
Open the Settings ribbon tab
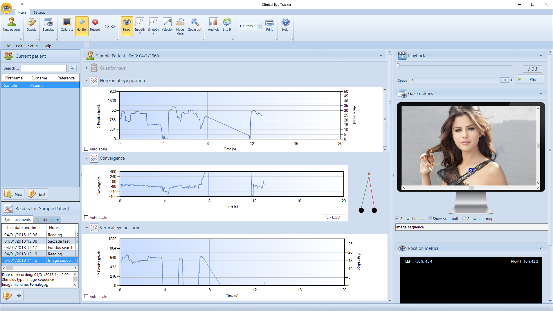[39, 12]
